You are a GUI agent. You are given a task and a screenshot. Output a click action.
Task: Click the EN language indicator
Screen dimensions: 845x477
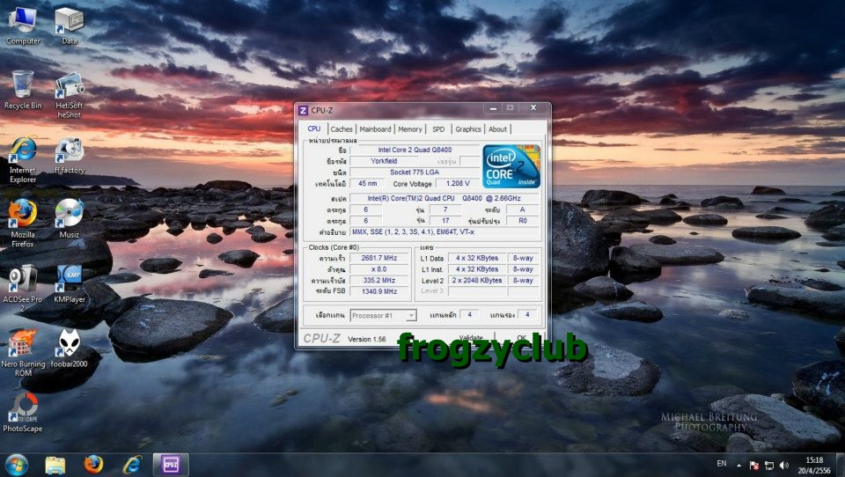[x=722, y=464]
